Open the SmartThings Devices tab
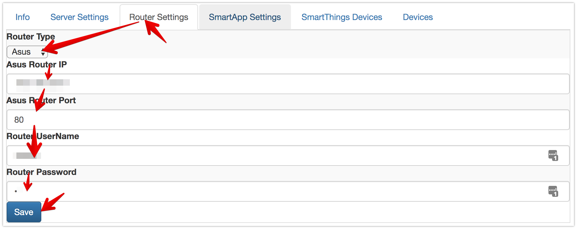This screenshot has height=229, width=577. [x=342, y=17]
